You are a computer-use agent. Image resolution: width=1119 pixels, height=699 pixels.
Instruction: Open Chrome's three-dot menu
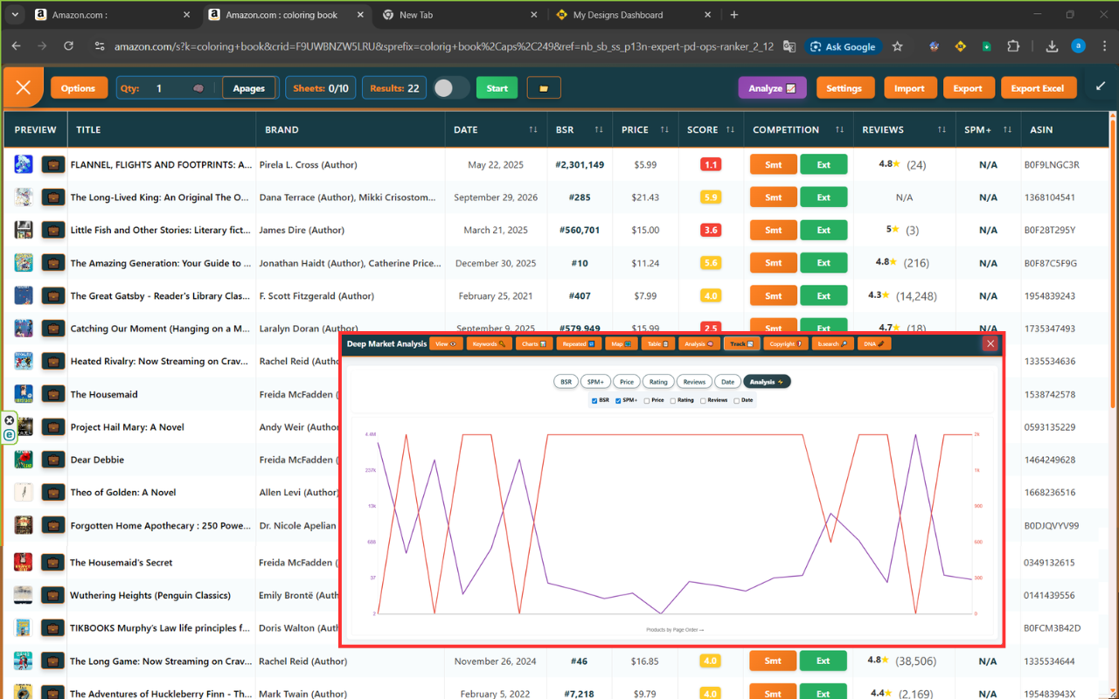click(x=1103, y=46)
